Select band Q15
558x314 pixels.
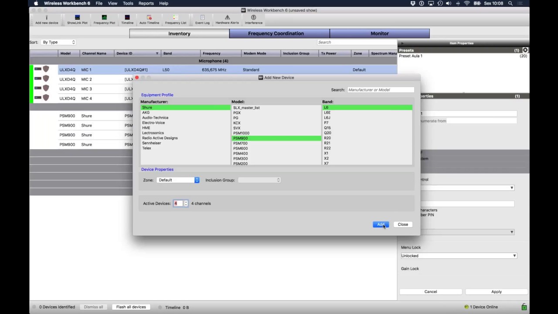click(x=367, y=128)
